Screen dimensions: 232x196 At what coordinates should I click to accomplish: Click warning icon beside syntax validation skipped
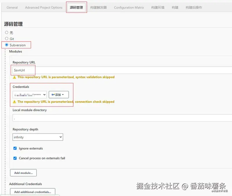tap(14, 77)
